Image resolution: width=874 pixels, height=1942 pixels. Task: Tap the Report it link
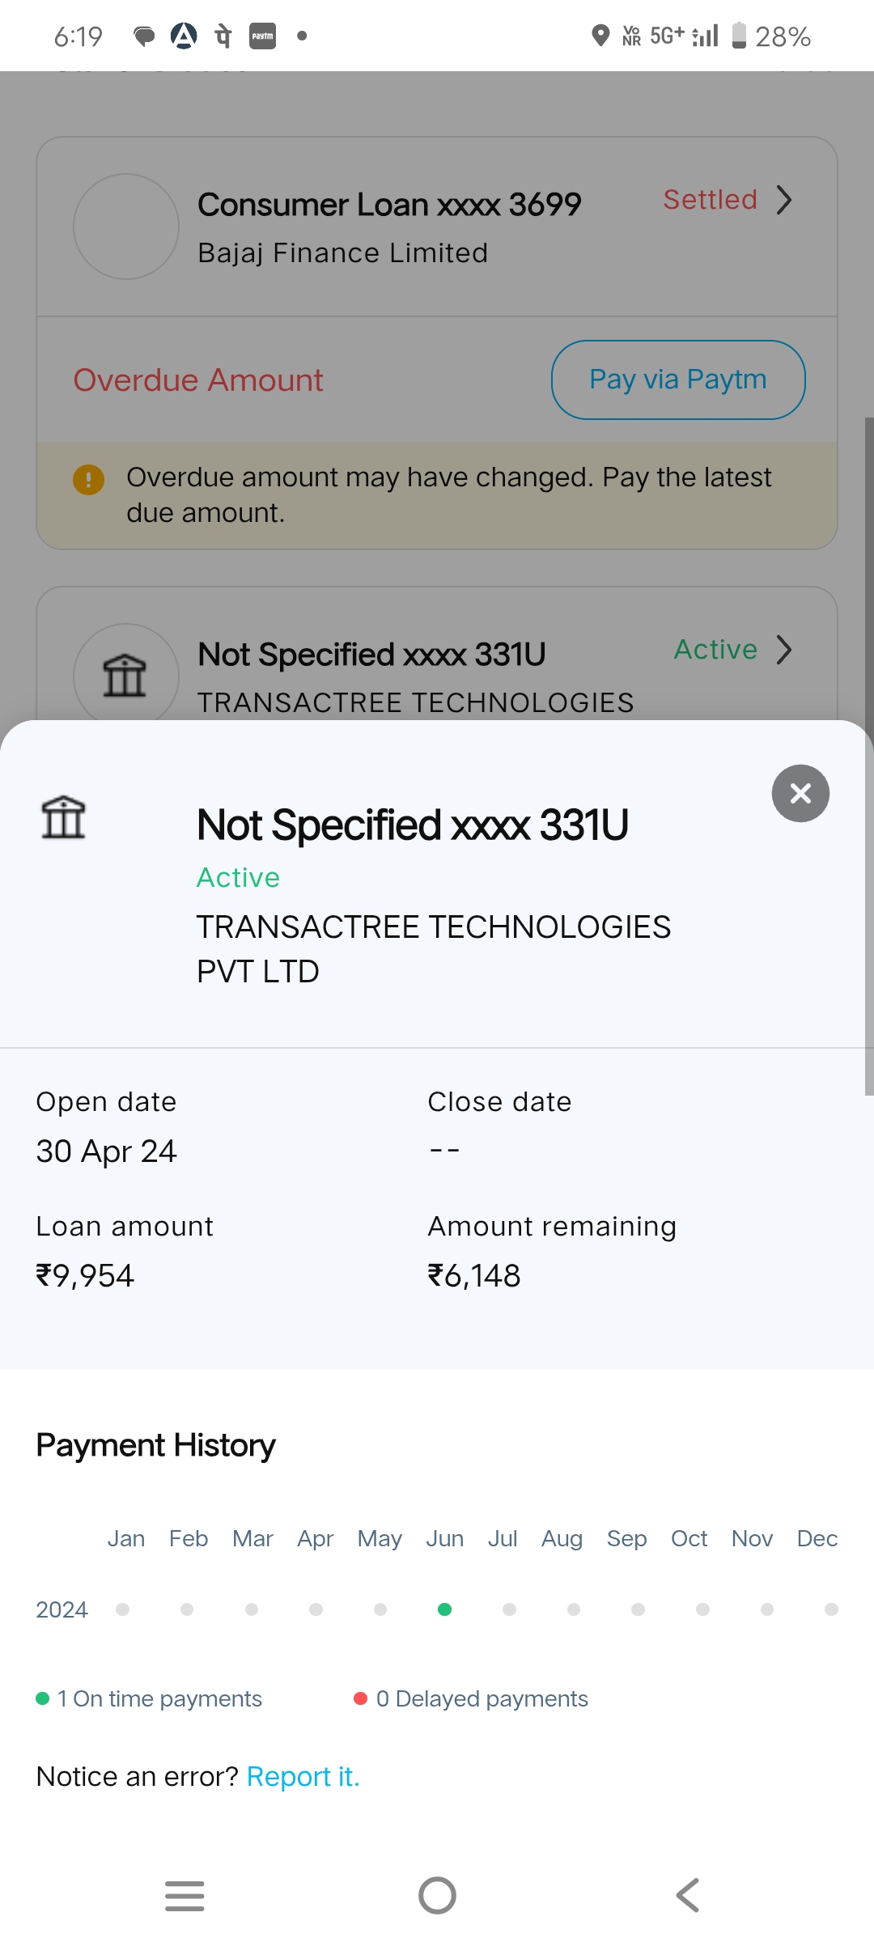point(303,1776)
